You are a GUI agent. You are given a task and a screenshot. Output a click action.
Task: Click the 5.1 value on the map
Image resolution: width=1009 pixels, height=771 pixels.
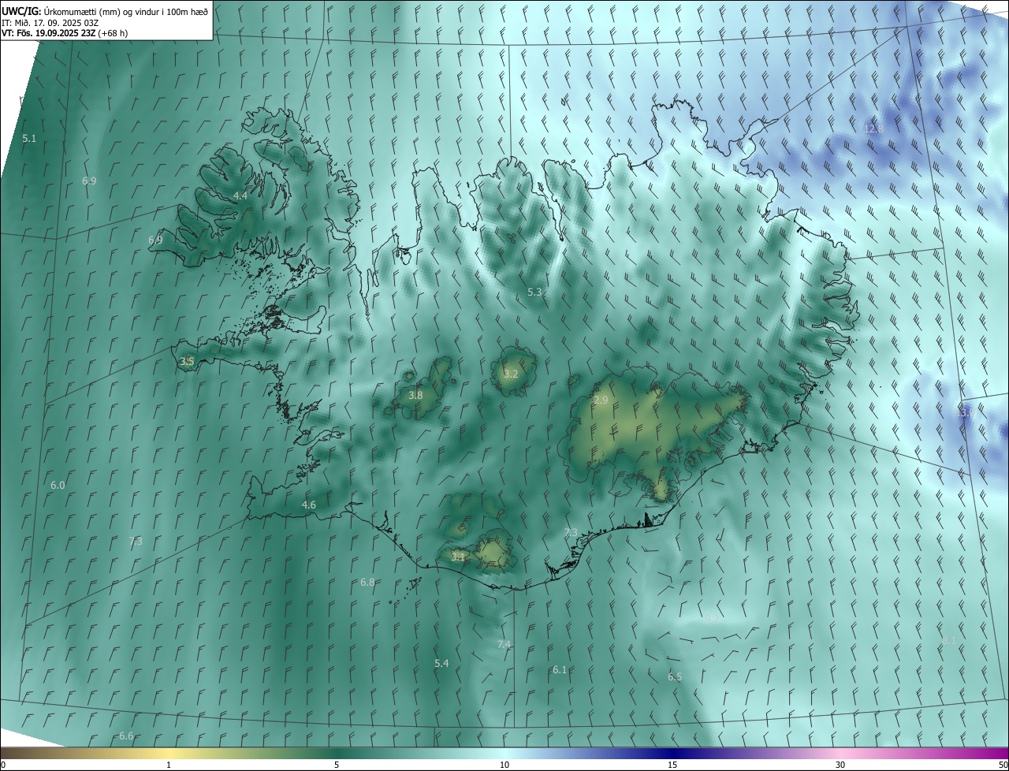[x=29, y=138]
